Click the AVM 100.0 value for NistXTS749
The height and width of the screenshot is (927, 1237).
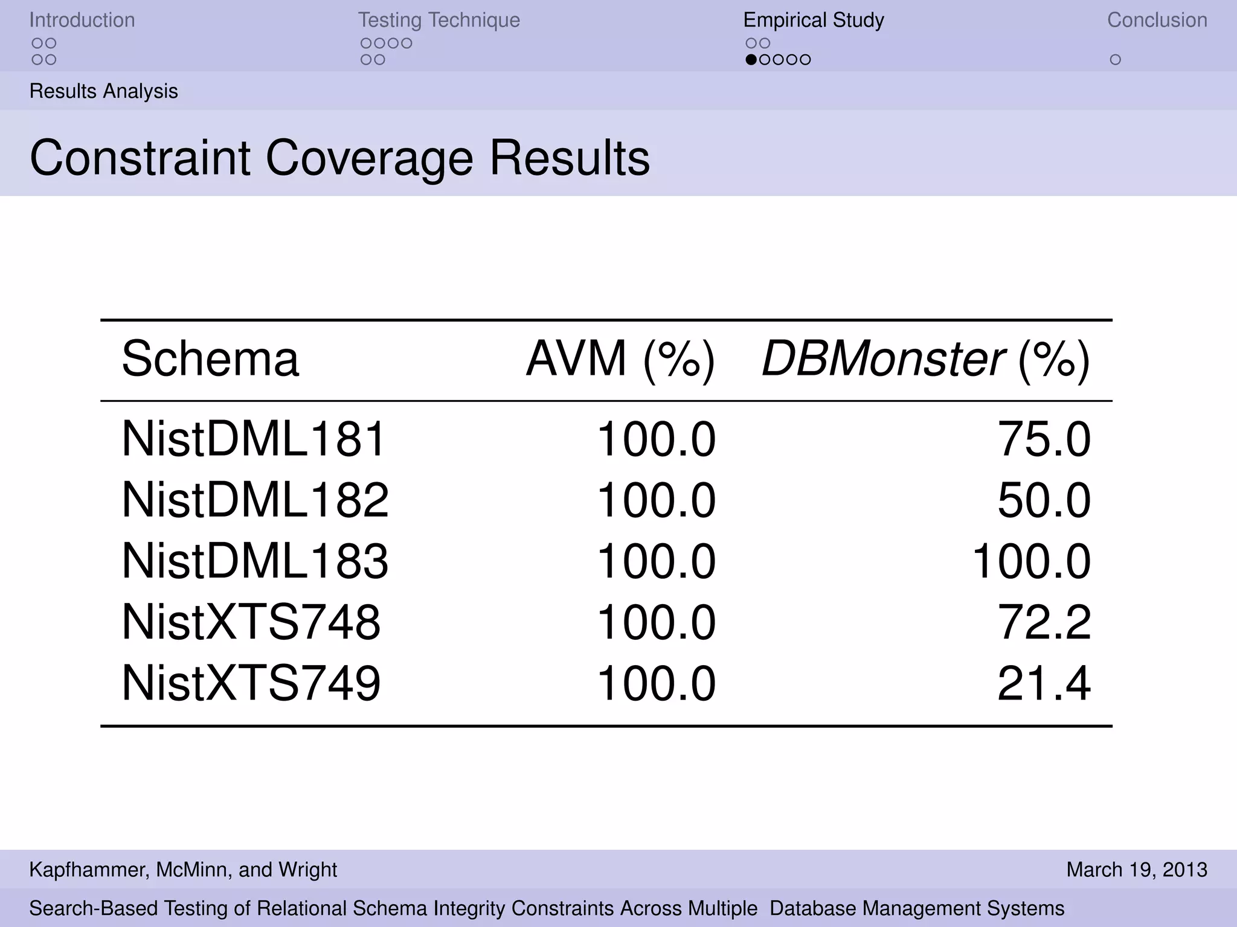(x=657, y=684)
